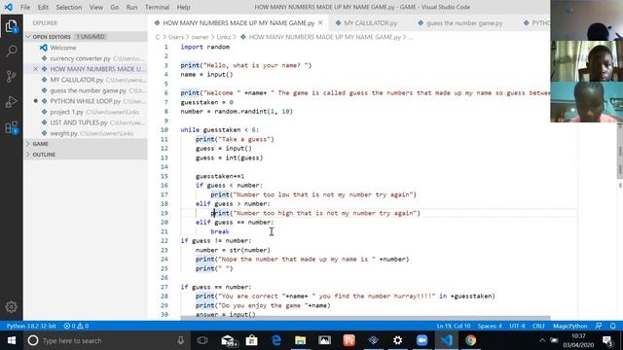The width and height of the screenshot is (623, 350).
Task: Click the Links breadcrumb segment
Action: [223, 37]
